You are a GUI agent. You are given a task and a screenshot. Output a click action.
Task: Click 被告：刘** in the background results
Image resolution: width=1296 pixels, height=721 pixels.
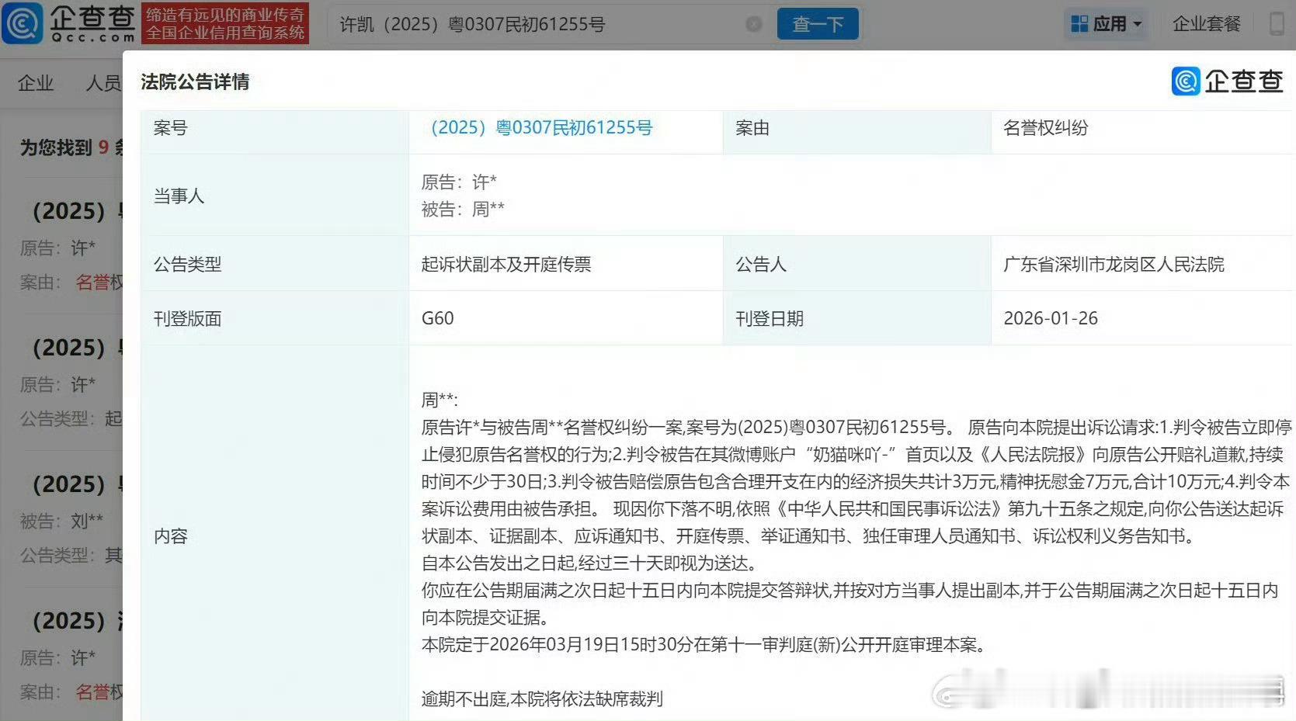61,521
